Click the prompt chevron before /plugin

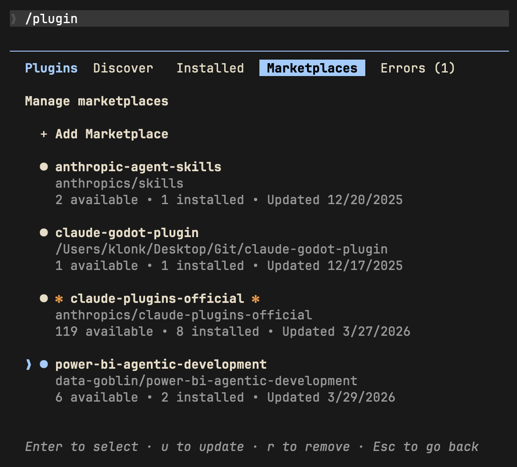point(13,19)
